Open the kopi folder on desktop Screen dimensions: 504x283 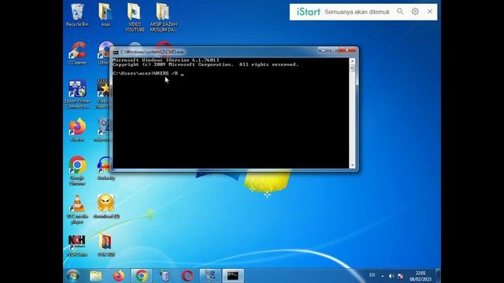(x=106, y=15)
